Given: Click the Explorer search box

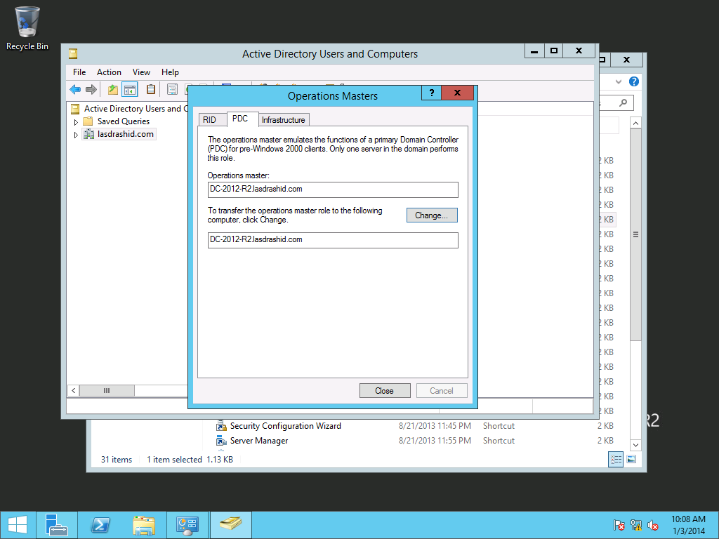Looking at the screenshot, I should 615,102.
